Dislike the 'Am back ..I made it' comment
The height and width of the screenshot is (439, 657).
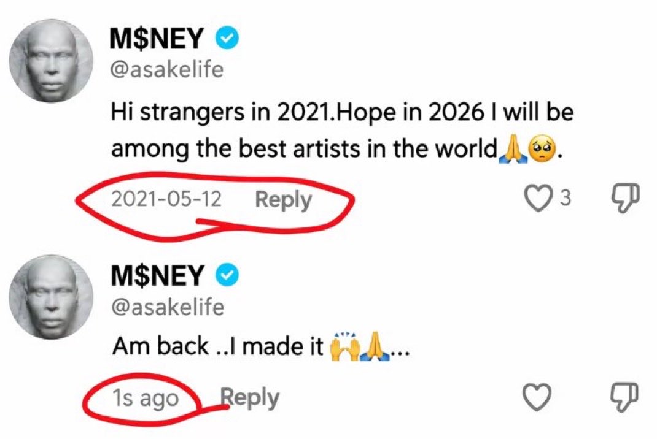click(625, 396)
